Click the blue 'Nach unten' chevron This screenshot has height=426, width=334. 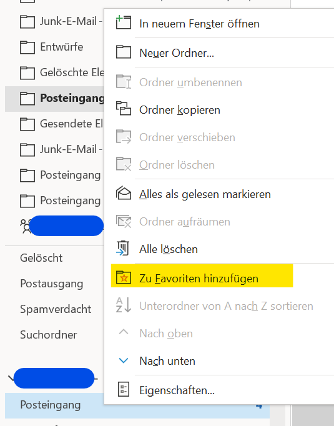tap(124, 361)
